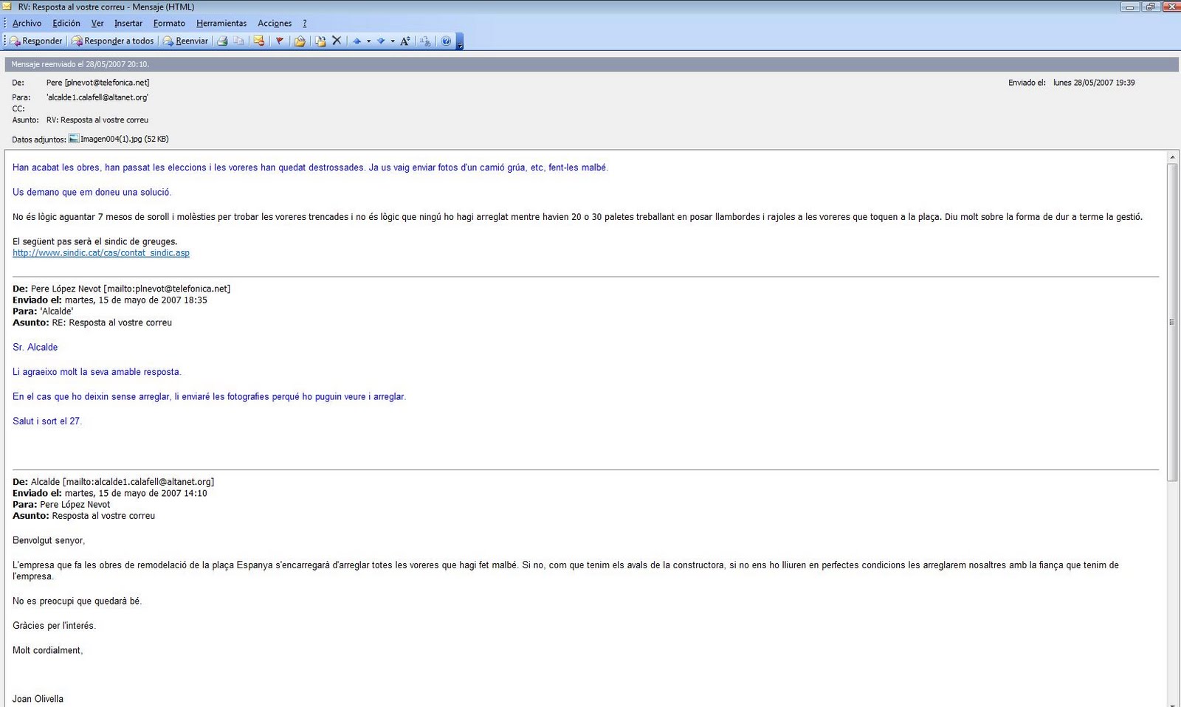
Task: Click the font size A icon
Action: coord(405,41)
